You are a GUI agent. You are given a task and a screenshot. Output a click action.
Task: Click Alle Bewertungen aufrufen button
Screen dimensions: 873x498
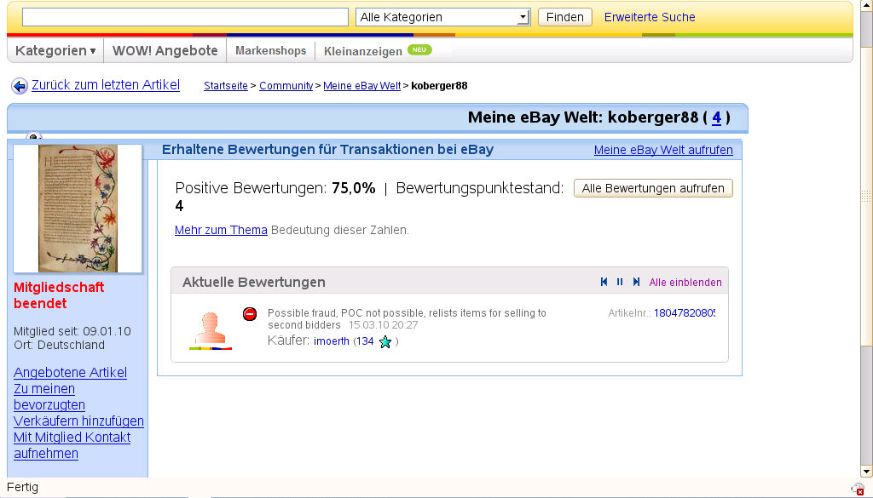click(653, 188)
